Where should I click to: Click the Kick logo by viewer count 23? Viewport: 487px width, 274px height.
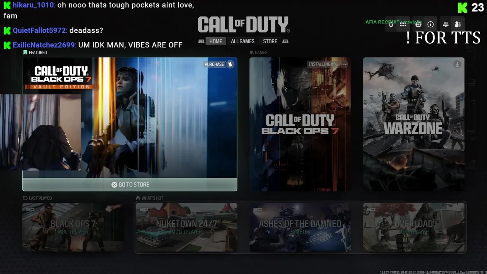click(x=462, y=7)
